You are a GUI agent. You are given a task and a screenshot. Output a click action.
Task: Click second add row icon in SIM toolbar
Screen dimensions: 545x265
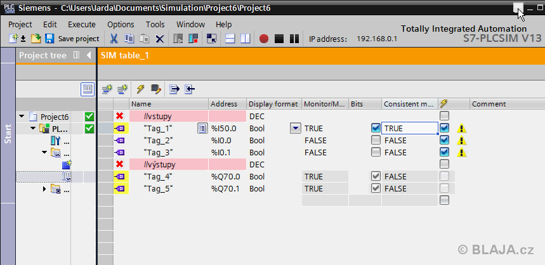pos(122,89)
